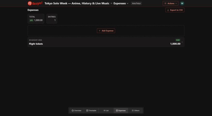The width and height of the screenshot is (212, 116).
Task: Click the Ikuyo! logo icon
Action: [35, 3]
